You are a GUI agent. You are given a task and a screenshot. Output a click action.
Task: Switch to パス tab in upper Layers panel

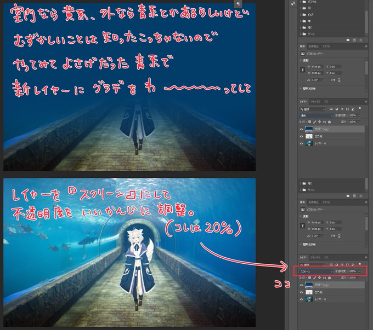coord(326,102)
